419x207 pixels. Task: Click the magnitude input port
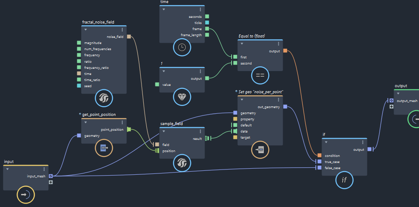coord(79,43)
